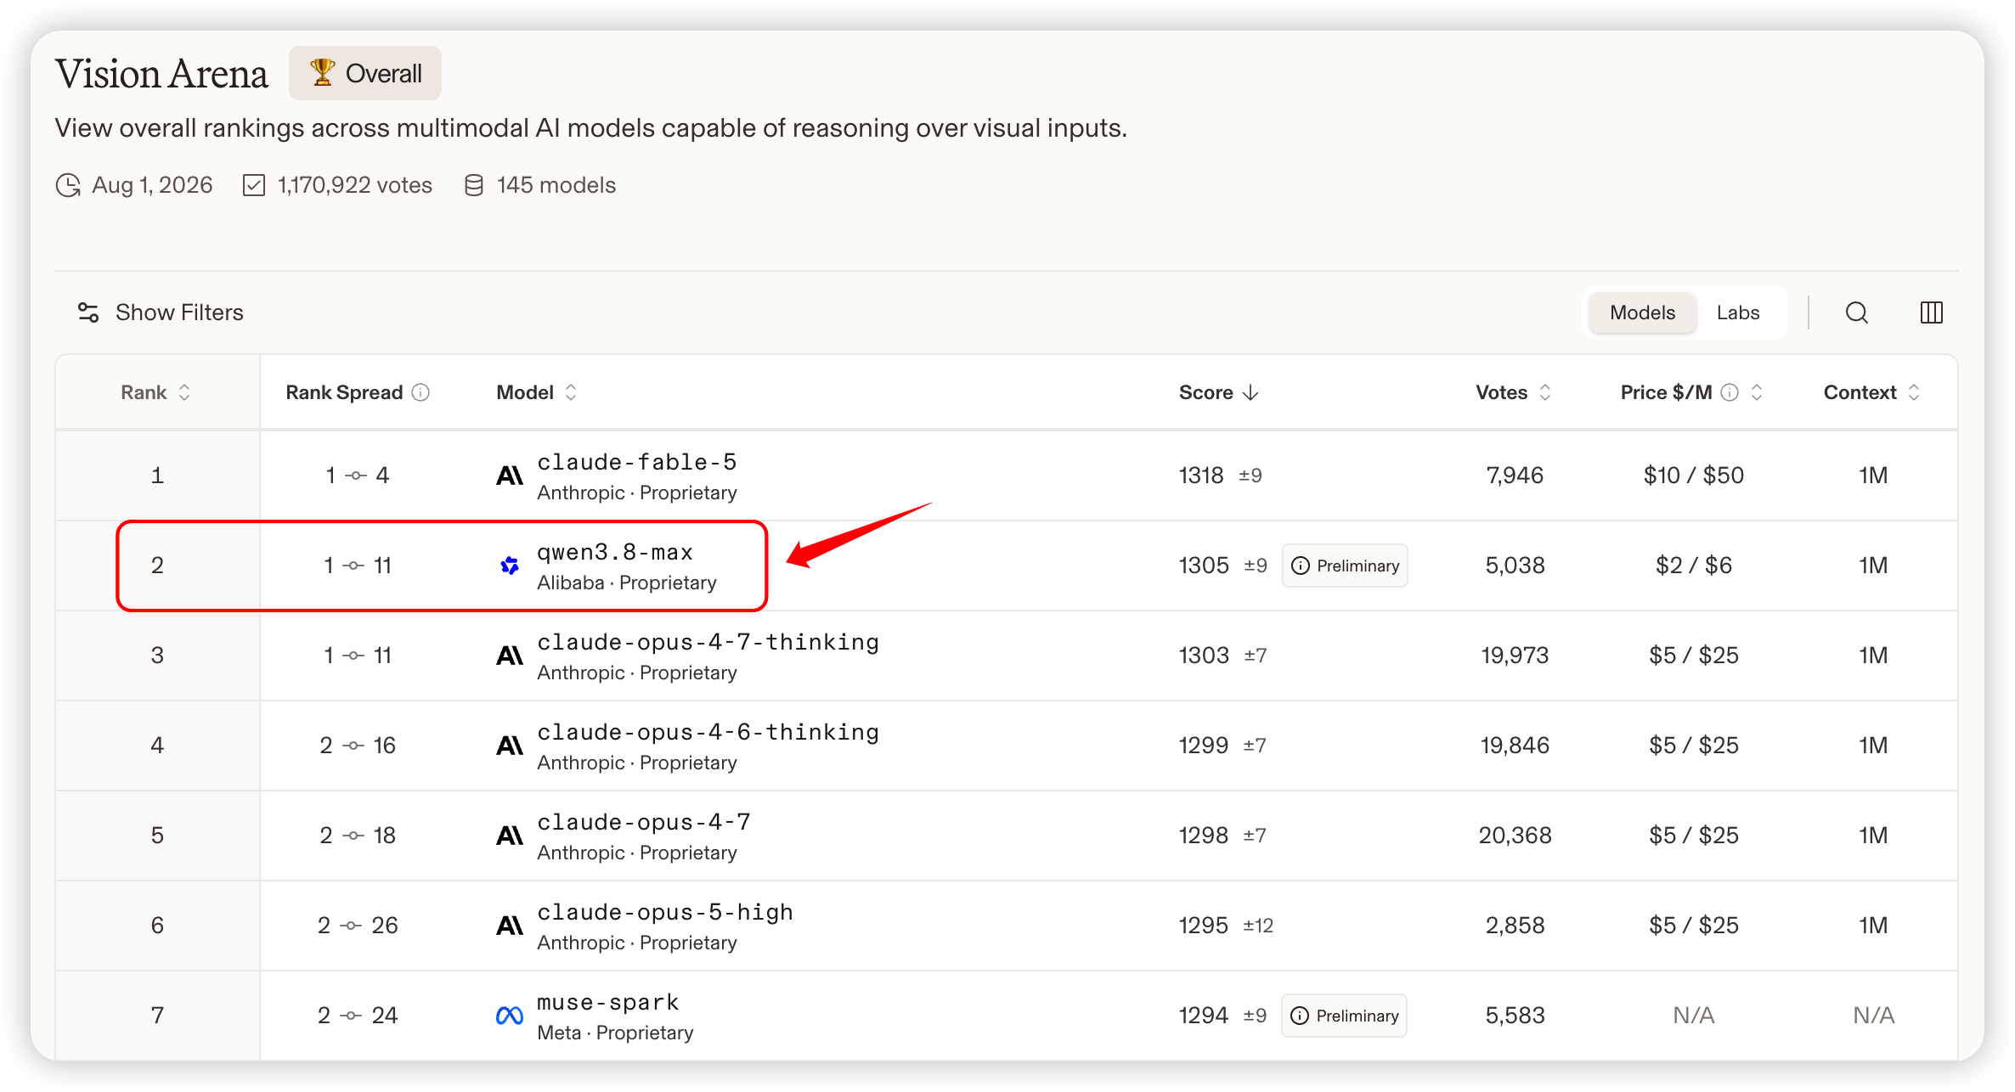
Task: Sort by Price $/M sort arrows
Action: 1757,392
